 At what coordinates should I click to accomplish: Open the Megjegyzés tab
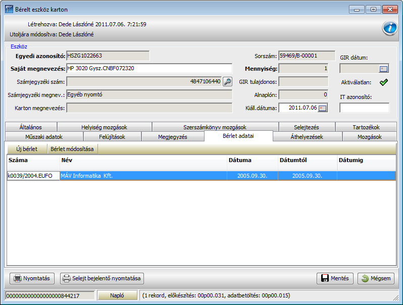point(173,137)
